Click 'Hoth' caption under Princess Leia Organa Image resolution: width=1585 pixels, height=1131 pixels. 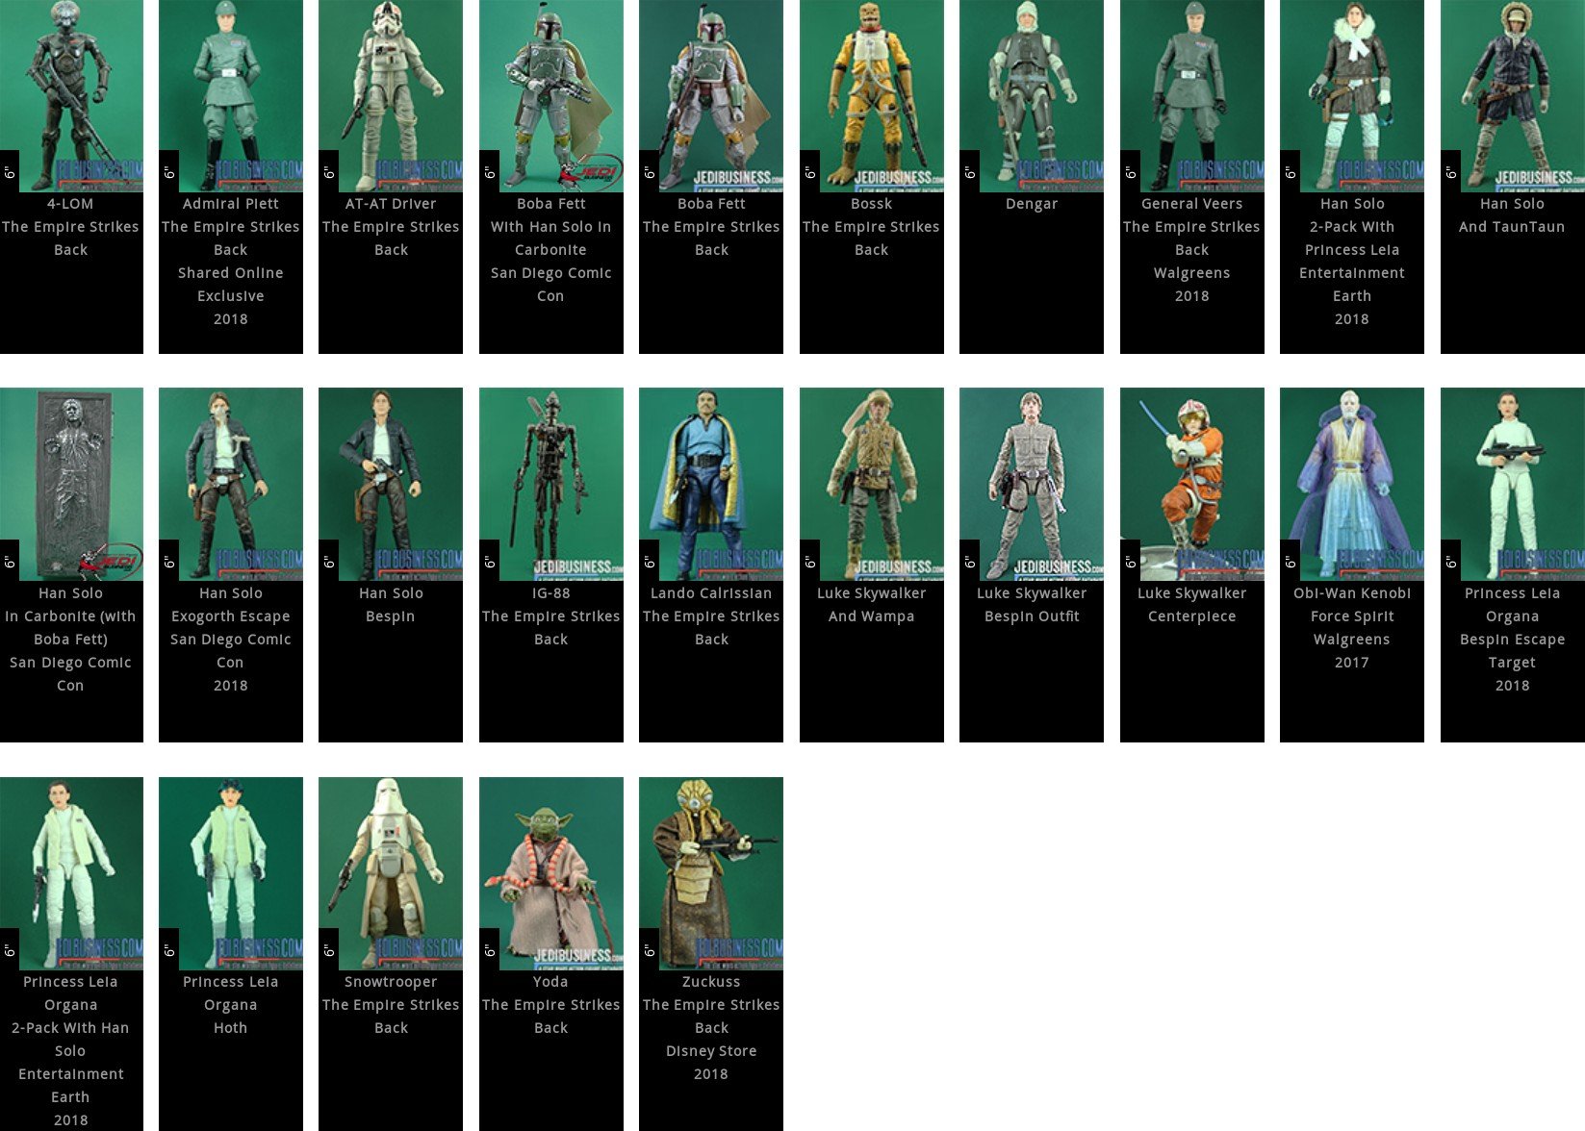[231, 1028]
